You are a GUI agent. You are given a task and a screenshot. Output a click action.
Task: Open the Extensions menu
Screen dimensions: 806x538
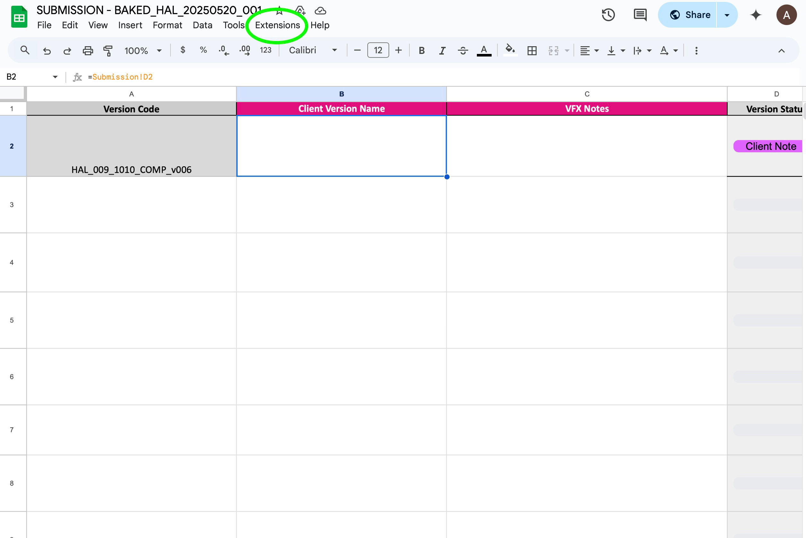[277, 25]
